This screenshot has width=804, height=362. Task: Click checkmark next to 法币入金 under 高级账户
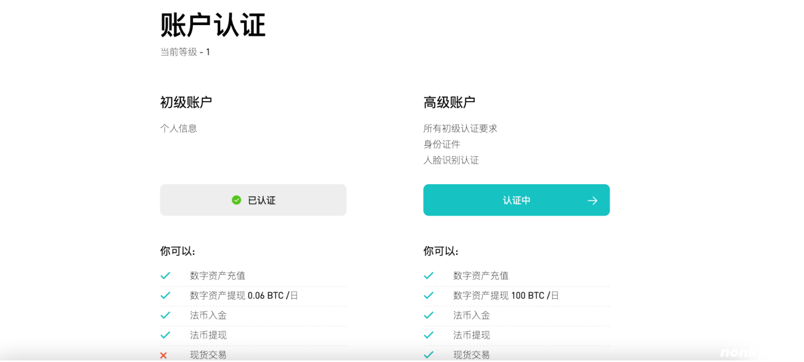pyautogui.click(x=429, y=315)
